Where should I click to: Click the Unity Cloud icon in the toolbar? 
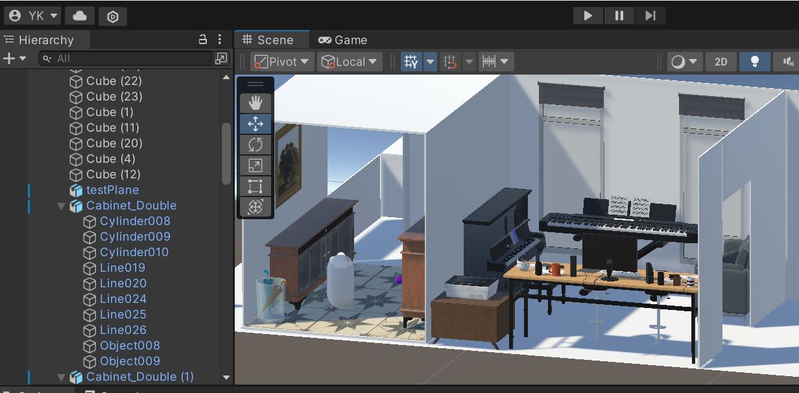tap(79, 16)
